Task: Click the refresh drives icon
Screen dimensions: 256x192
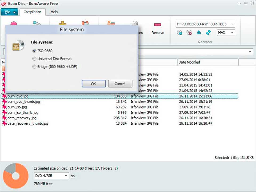Action: click(x=208, y=32)
